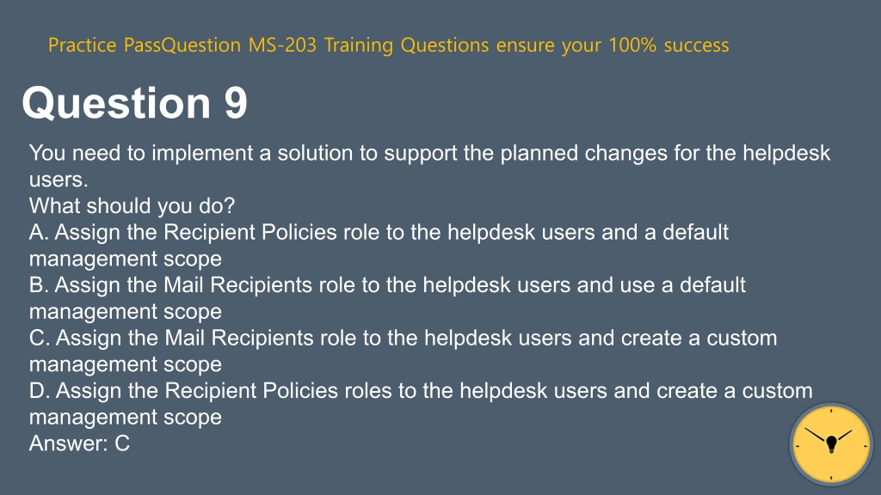
Task: Click the number '9' in the heading
Action: click(x=236, y=103)
